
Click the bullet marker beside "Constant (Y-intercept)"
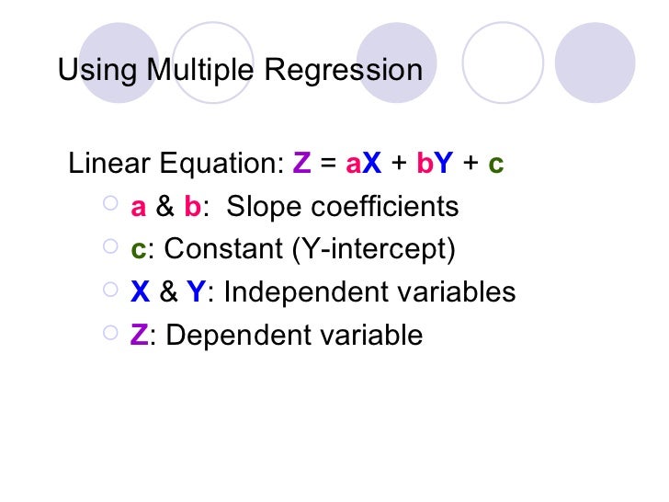click(110, 247)
